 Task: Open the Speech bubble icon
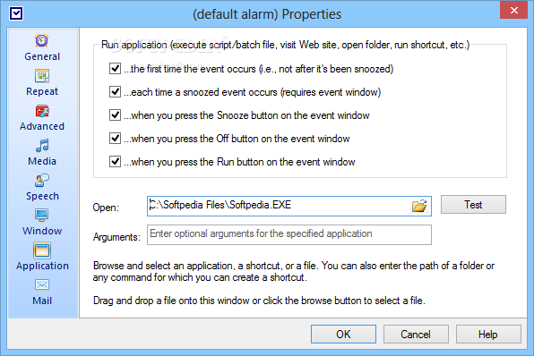click(x=42, y=181)
